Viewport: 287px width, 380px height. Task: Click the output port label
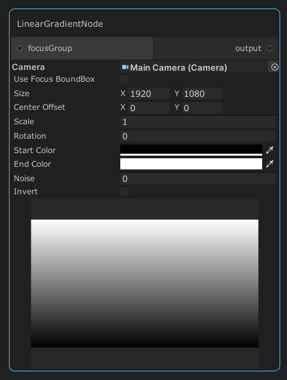tap(248, 48)
